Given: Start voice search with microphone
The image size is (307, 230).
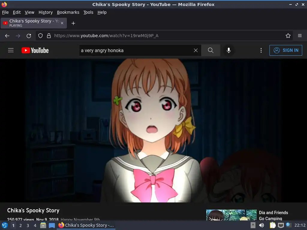Looking at the screenshot, I should tap(228, 50).
